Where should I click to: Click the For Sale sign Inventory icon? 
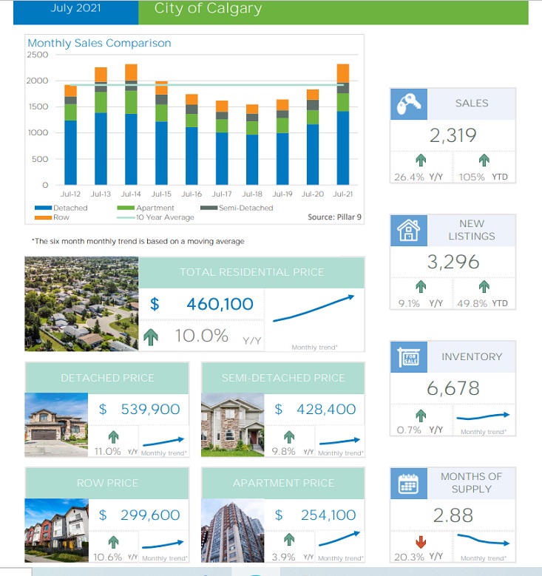click(x=409, y=357)
